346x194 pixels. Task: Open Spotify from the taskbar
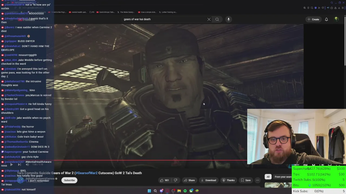185,191
